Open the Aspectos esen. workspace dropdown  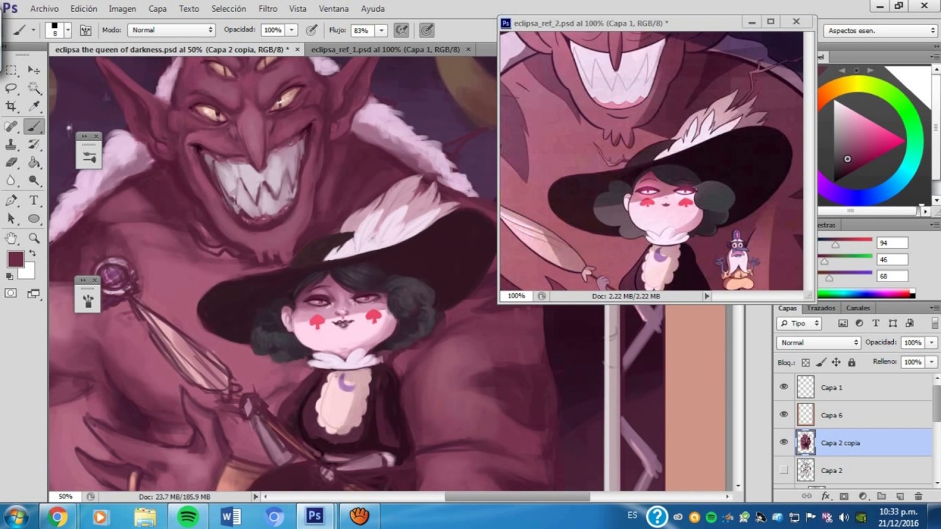click(881, 31)
